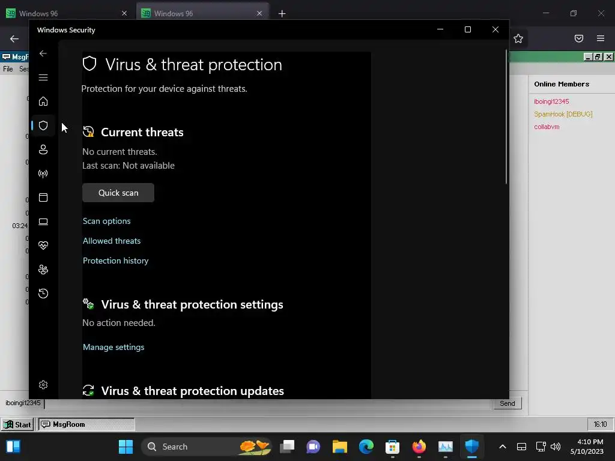This screenshot has width=615, height=461.
Task: Open Microsoft Store from the taskbar
Action: (x=392, y=447)
